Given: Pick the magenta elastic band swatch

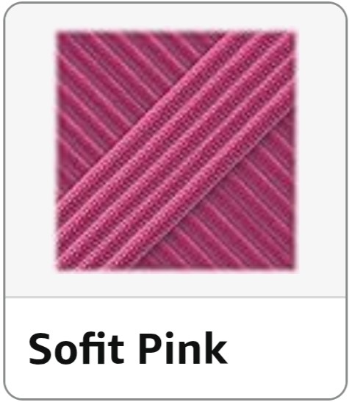Looking at the screenshot, I should click(x=176, y=151).
